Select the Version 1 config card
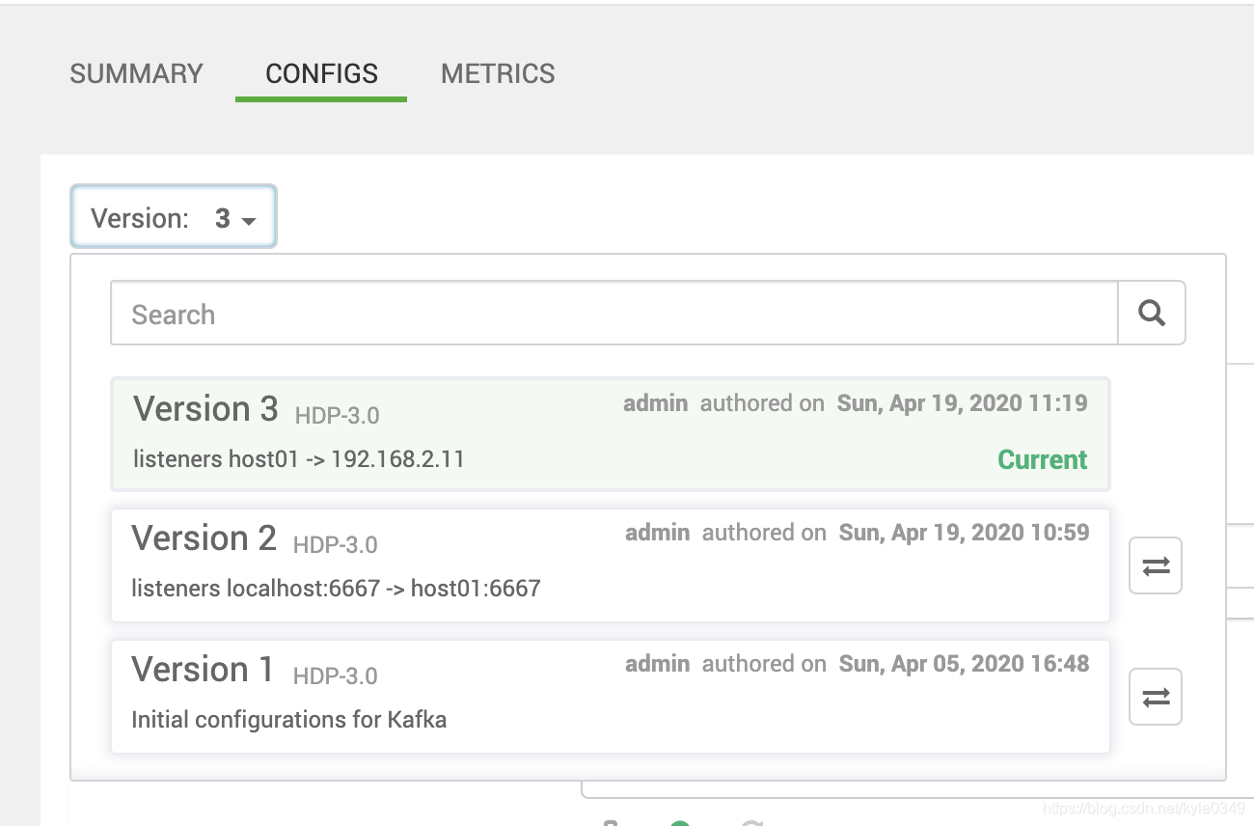This screenshot has width=1254, height=826. click(x=611, y=696)
